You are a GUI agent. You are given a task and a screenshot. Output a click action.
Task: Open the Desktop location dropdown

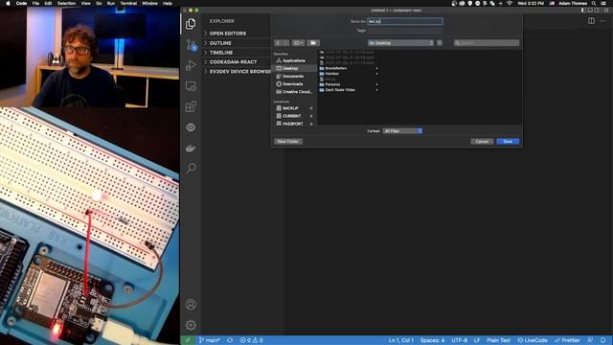[400, 42]
